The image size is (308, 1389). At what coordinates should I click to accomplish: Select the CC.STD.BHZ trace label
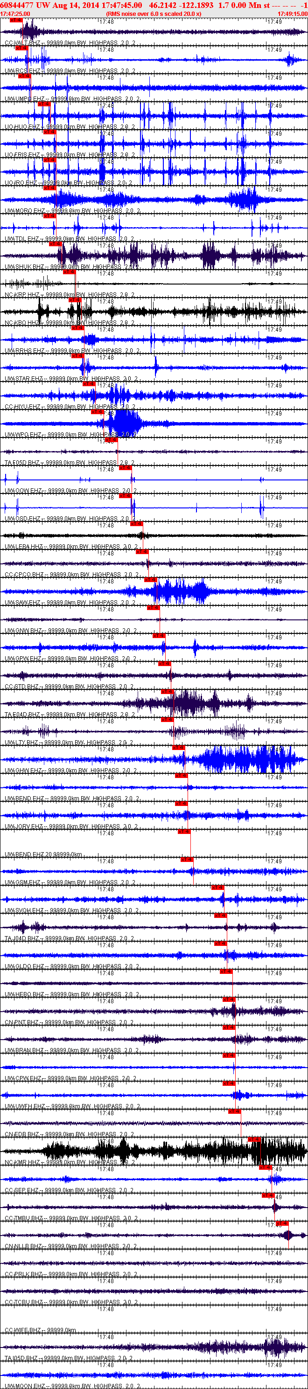69,687
